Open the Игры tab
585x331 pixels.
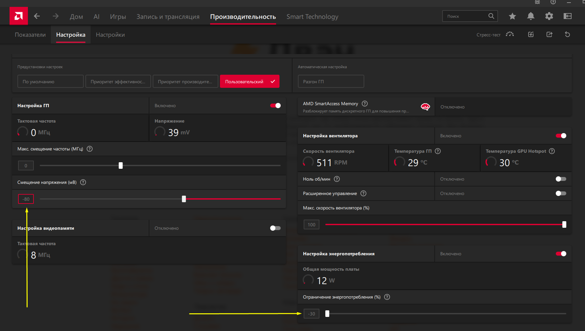[x=118, y=17]
